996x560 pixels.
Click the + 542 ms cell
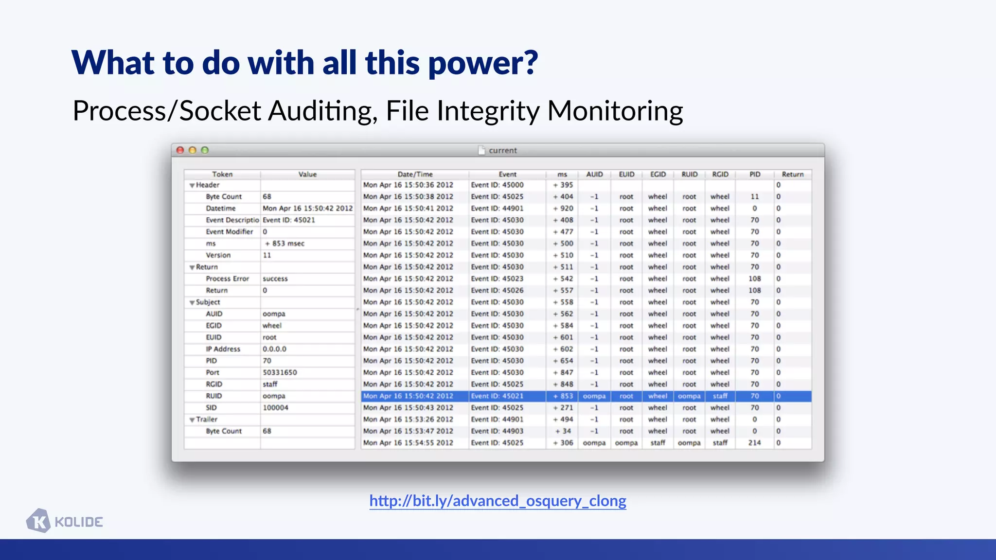tap(563, 279)
